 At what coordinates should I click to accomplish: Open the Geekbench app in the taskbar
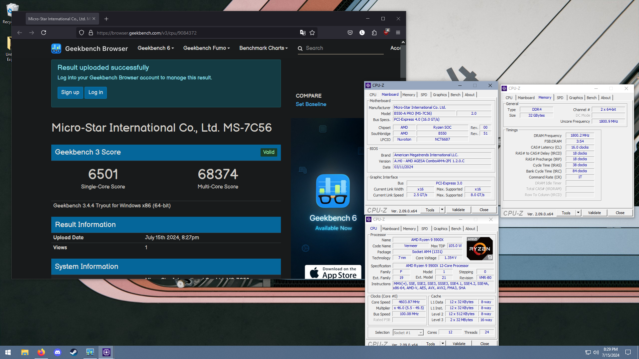pos(90,352)
